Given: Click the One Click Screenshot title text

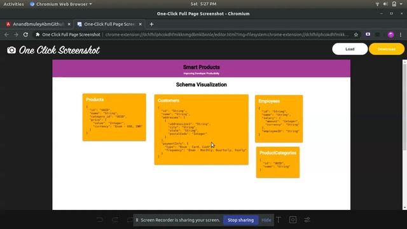Looking at the screenshot, I should [59, 50].
